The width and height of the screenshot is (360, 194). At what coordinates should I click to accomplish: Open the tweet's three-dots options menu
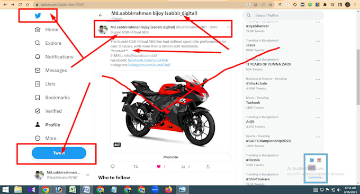229,27
